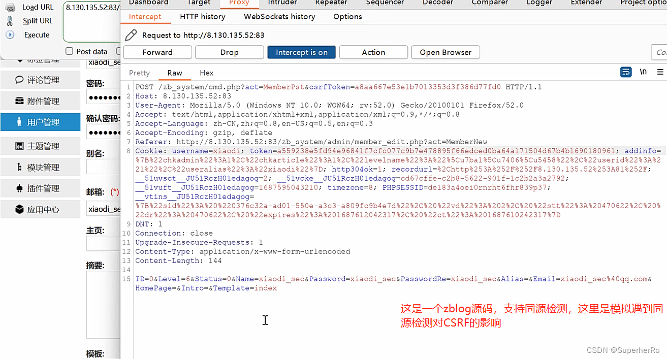This screenshot has height=359, width=667.
Task: Click the pencil icon beside the request title
Action: click(x=131, y=35)
